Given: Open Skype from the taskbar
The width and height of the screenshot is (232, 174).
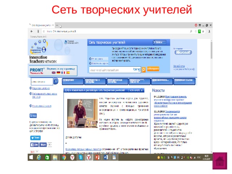Looking at the screenshot, I should (x=80, y=157).
